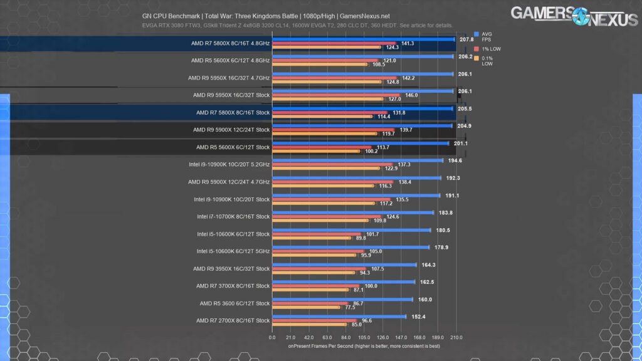Click the blue AVG FPS legend swatch
The height and width of the screenshot is (361, 642).
(476, 34)
